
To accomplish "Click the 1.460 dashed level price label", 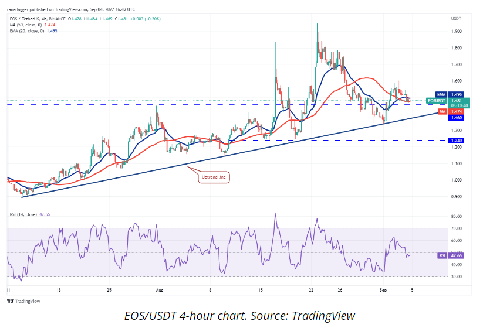I will pos(456,118).
